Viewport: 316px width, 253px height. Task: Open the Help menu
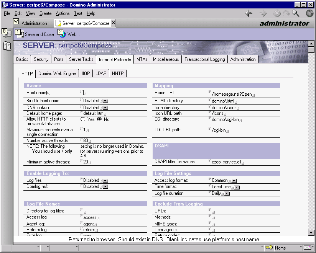(91, 13)
